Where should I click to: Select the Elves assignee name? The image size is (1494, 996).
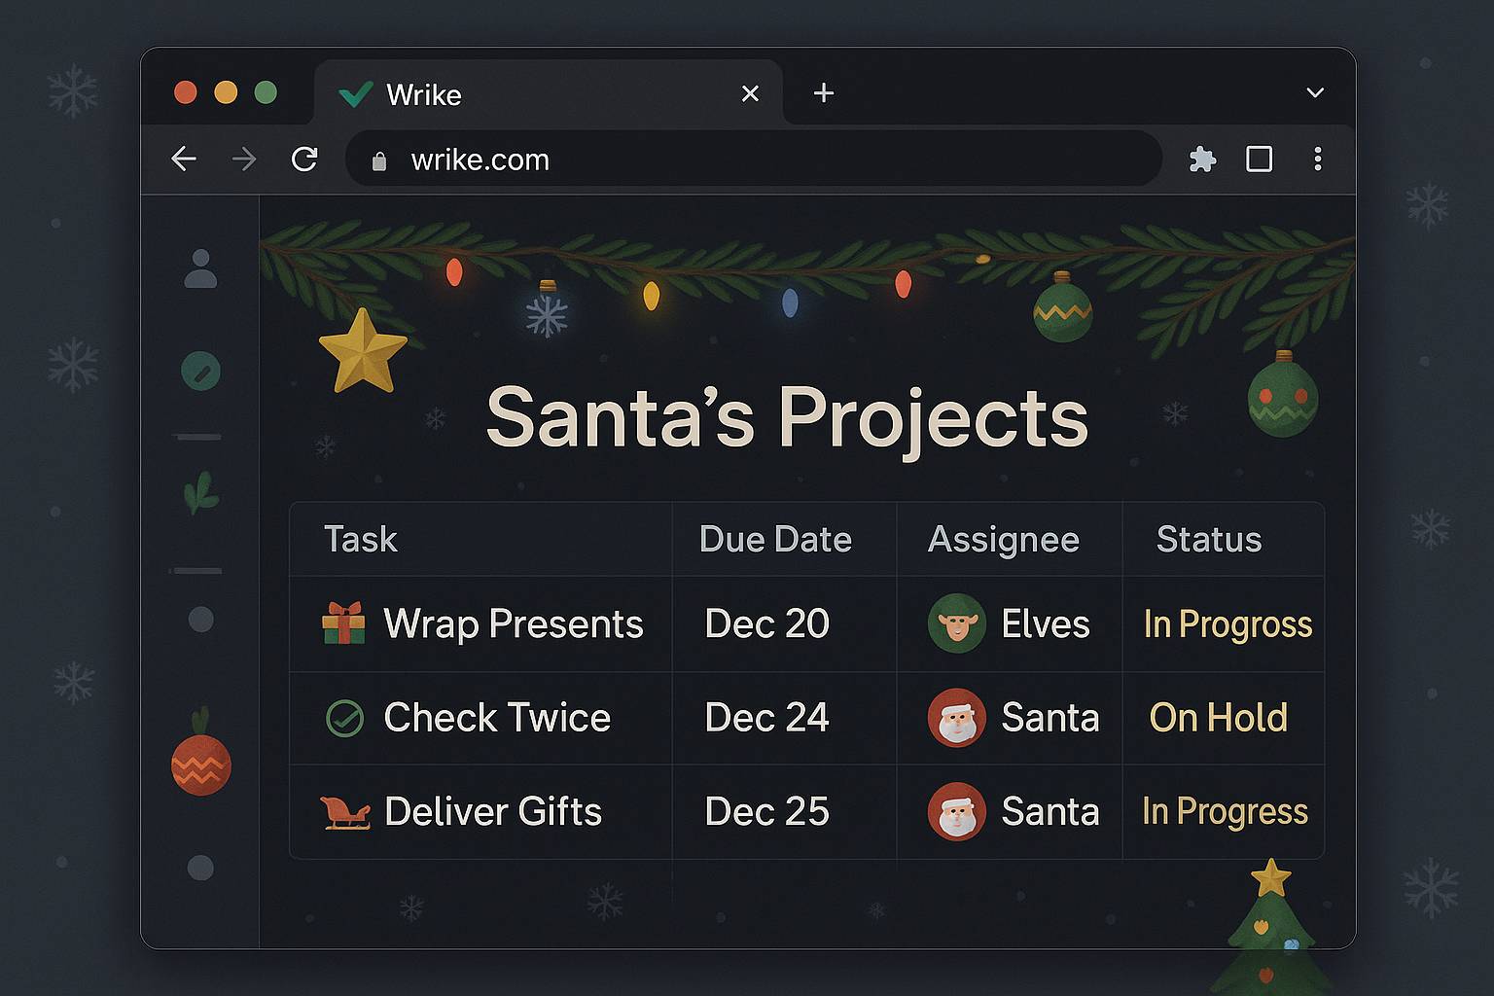(1046, 623)
